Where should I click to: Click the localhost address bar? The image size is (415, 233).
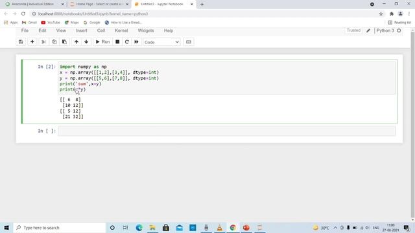click(x=204, y=14)
